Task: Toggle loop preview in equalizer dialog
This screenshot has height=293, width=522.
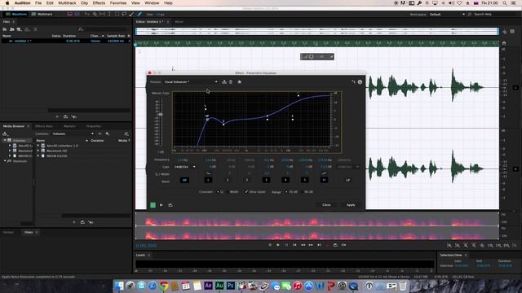Action: point(170,205)
